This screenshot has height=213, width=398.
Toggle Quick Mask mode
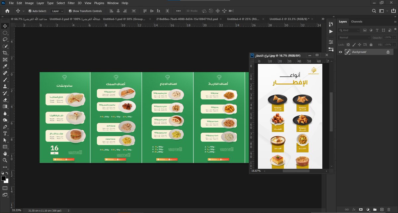[5, 188]
